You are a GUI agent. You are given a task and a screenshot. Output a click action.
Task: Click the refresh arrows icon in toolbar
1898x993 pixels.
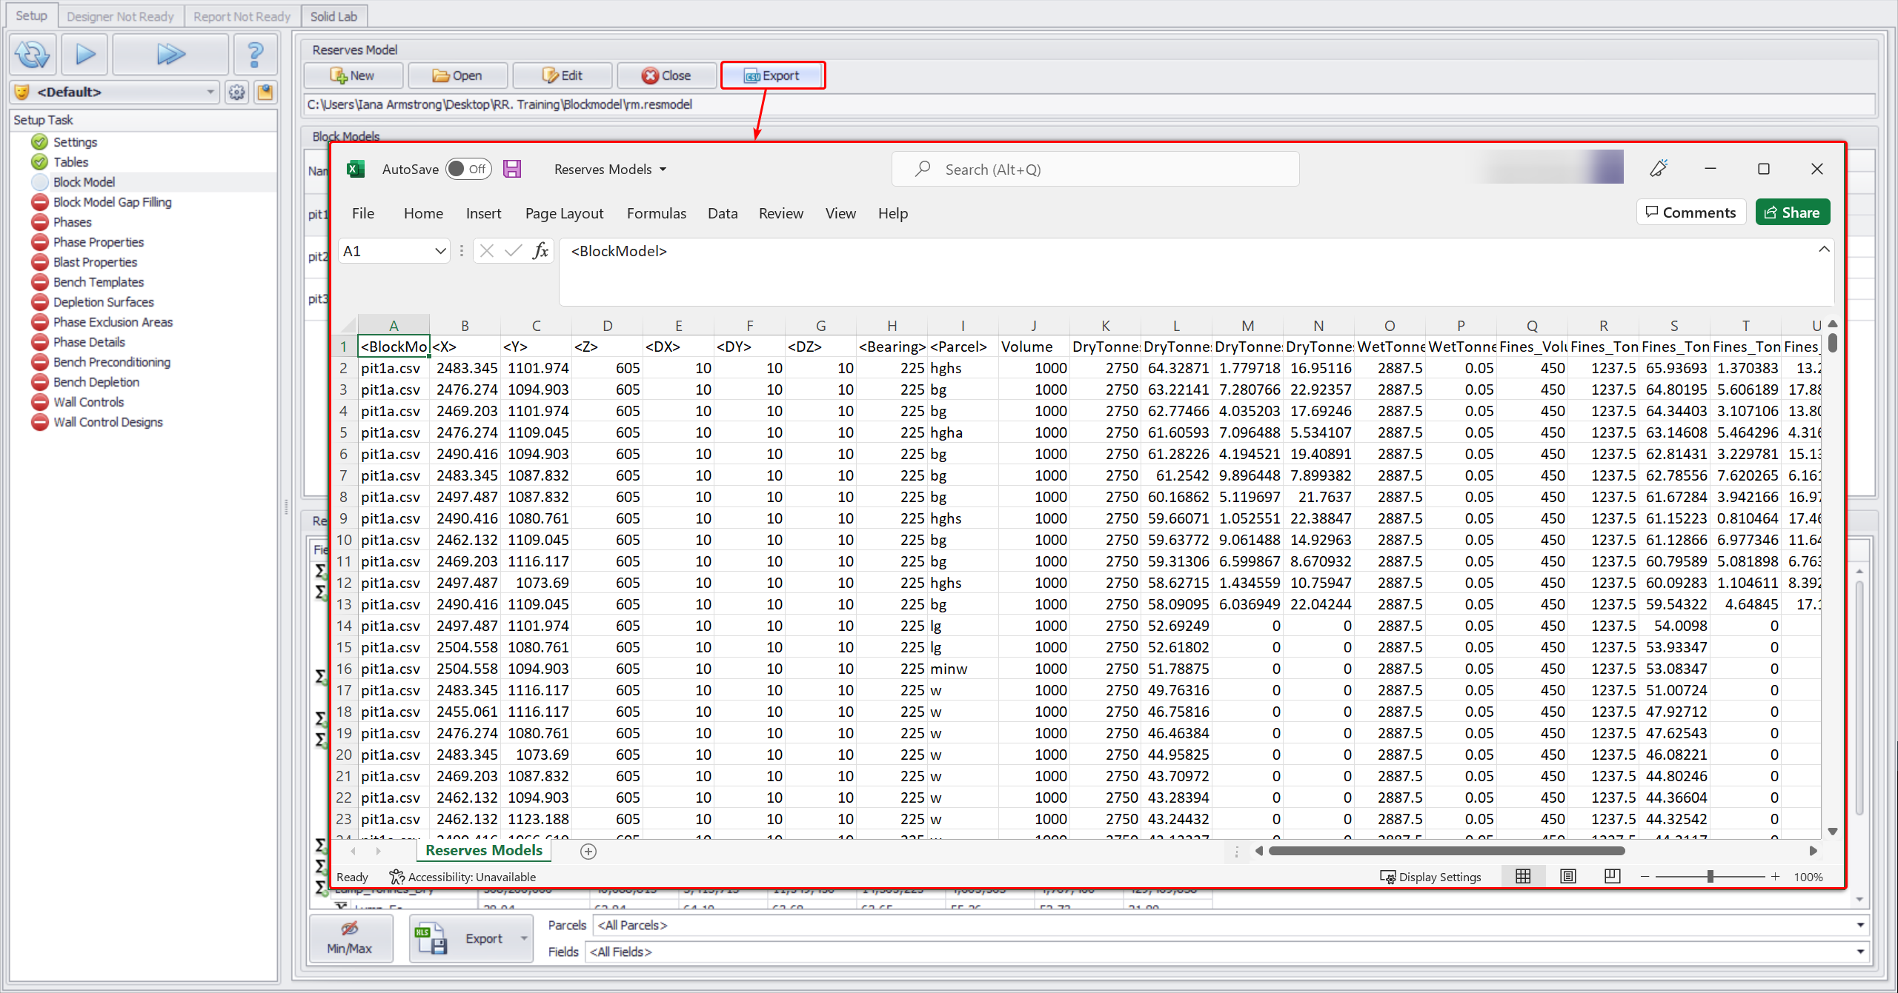tap(33, 54)
